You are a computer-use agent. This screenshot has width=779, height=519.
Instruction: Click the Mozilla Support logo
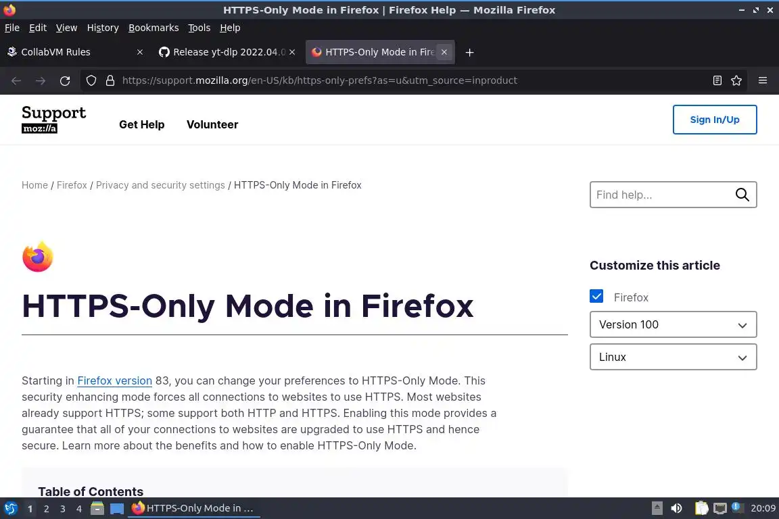[53, 119]
